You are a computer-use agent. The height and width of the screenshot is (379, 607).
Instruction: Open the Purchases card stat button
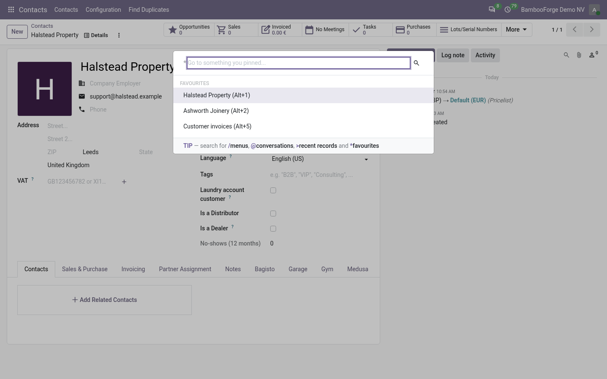click(415, 29)
